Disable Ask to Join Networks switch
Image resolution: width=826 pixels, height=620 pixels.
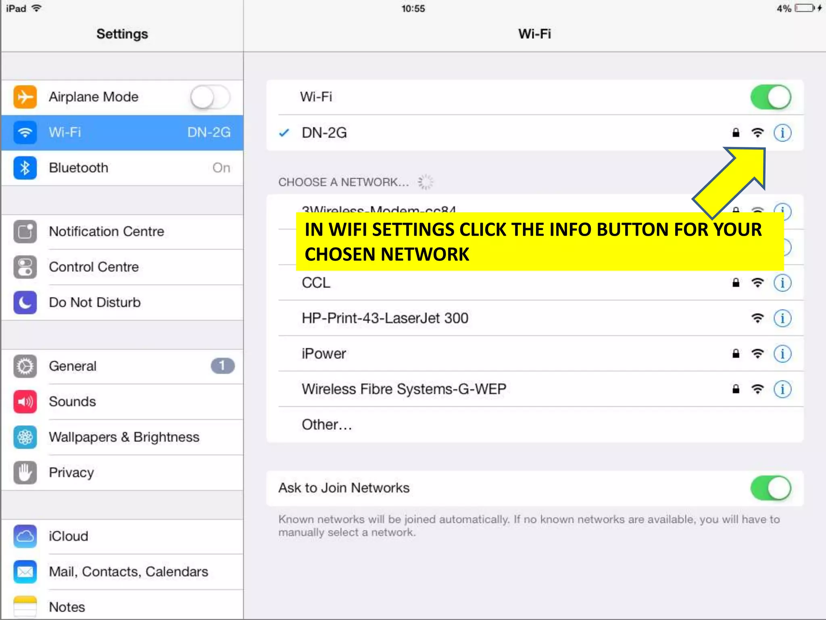coord(771,488)
